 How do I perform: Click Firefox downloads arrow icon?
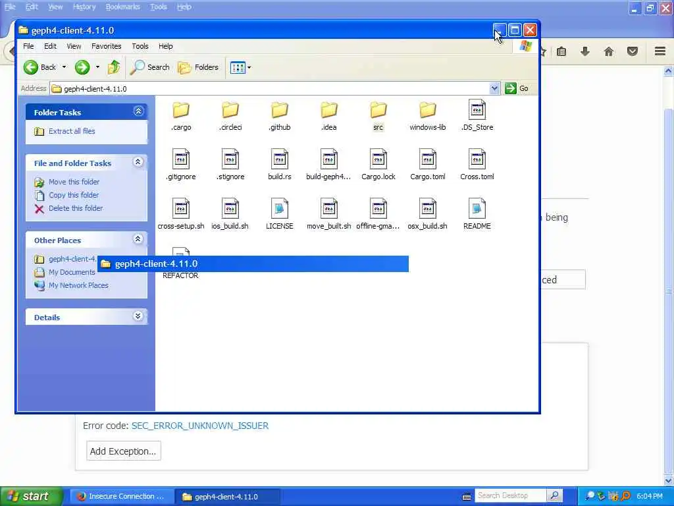[585, 51]
